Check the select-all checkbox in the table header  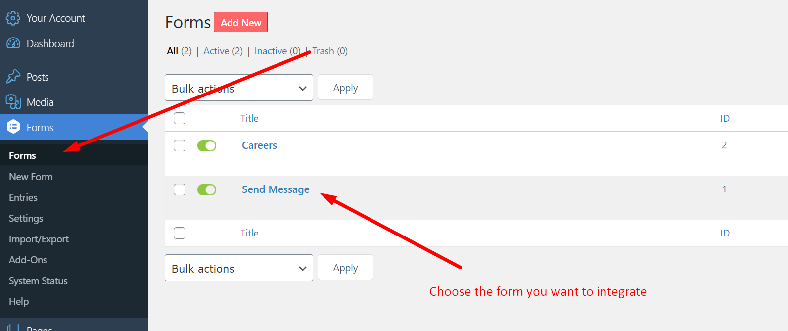pyautogui.click(x=179, y=118)
